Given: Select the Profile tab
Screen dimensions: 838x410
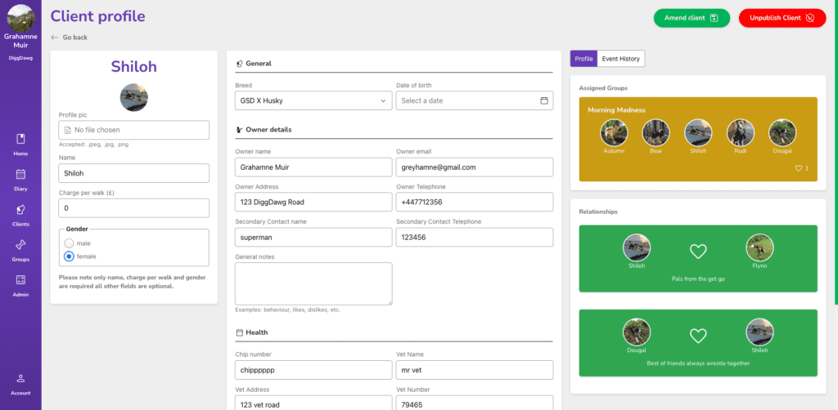Looking at the screenshot, I should [x=583, y=59].
